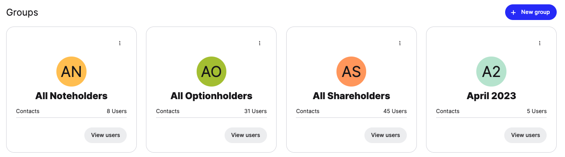Select the All Shareholders group title

(351, 96)
